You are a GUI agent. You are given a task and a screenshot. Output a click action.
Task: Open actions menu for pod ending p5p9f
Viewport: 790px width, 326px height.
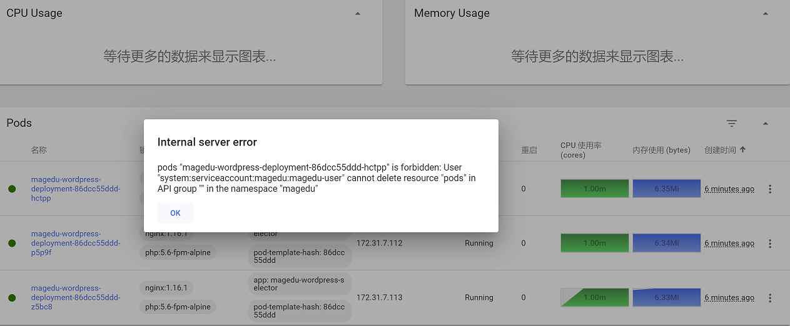click(x=770, y=244)
